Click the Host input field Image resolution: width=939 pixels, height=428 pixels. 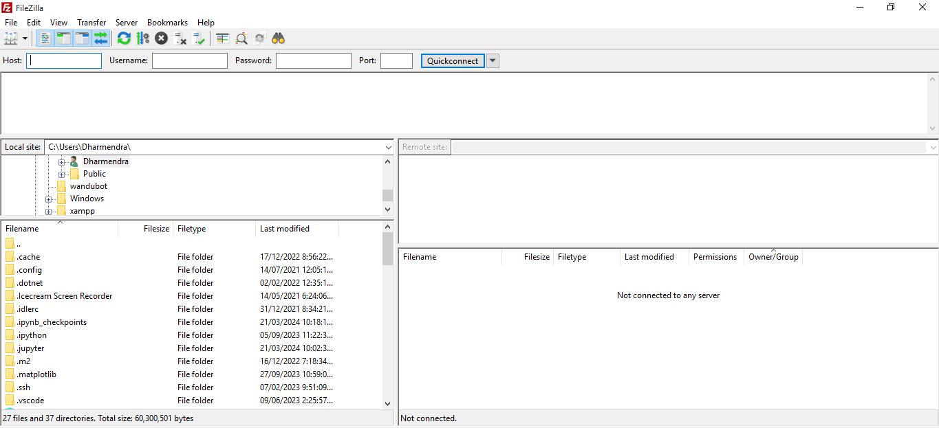[x=64, y=60]
